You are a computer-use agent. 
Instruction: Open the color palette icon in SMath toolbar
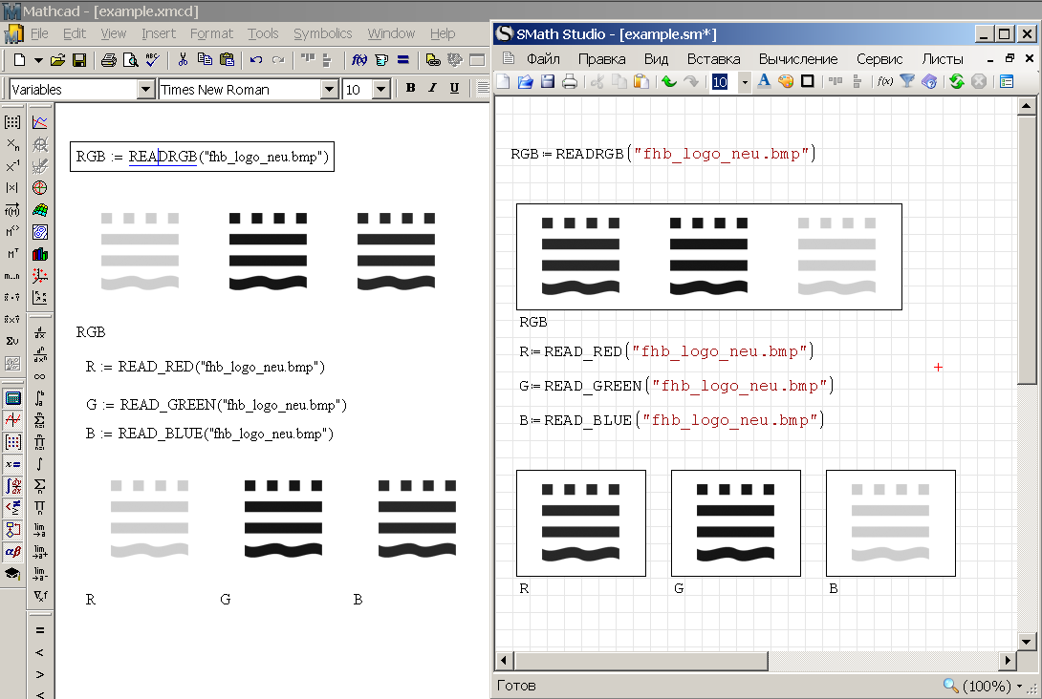786,81
